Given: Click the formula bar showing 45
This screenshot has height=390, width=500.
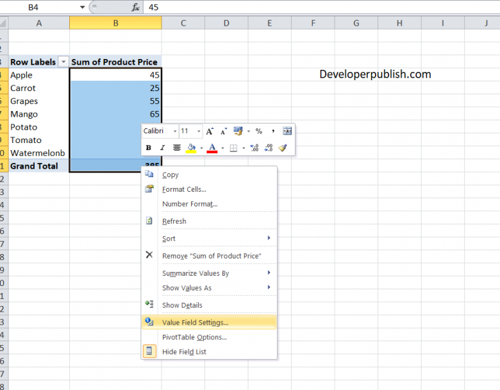Looking at the screenshot, I should tap(321, 7).
